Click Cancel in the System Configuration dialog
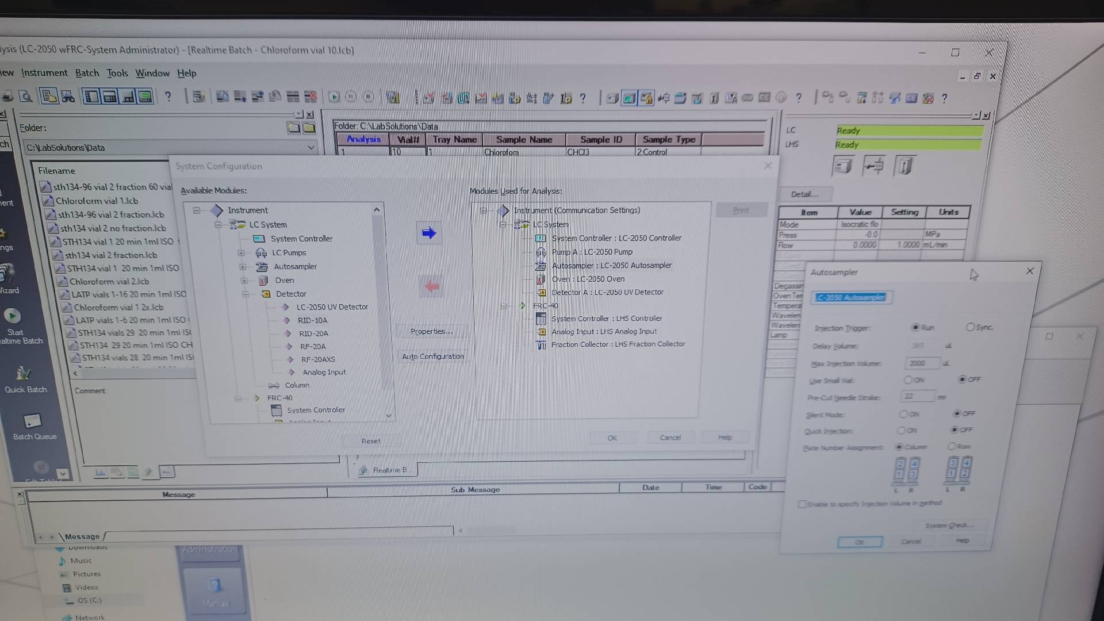 click(670, 438)
